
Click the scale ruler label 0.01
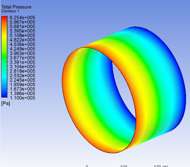pyautogui.click(x=124, y=166)
